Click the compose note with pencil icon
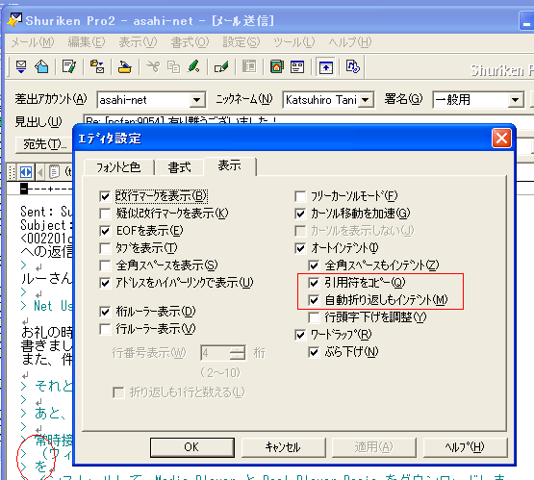 (69, 66)
